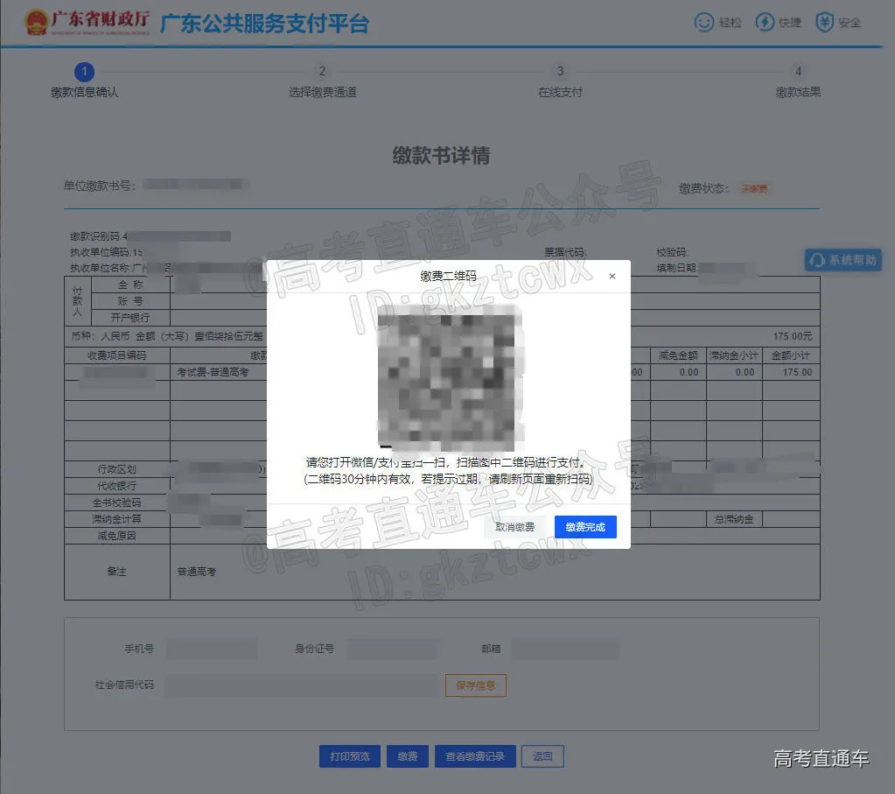
Task: Click the 缴费完成 button in dialog
Action: click(x=586, y=526)
